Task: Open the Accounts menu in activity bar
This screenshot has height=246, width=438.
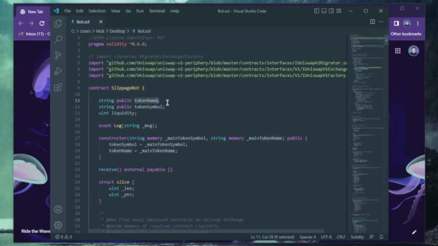Action: point(58,209)
